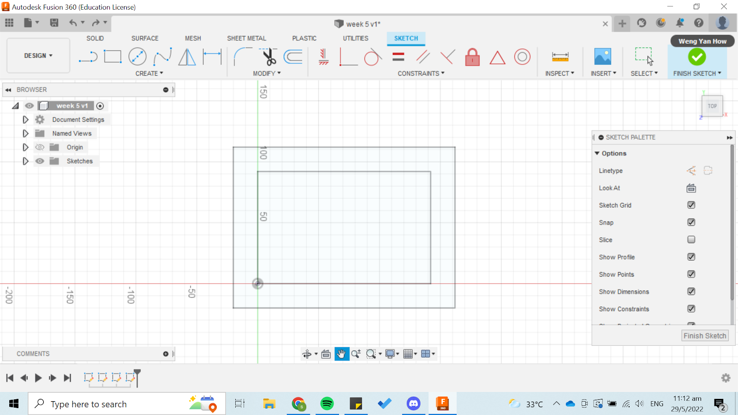Click Finish Sketch button in Sketch Palette
Viewport: 738px width, 415px height.
click(705, 336)
